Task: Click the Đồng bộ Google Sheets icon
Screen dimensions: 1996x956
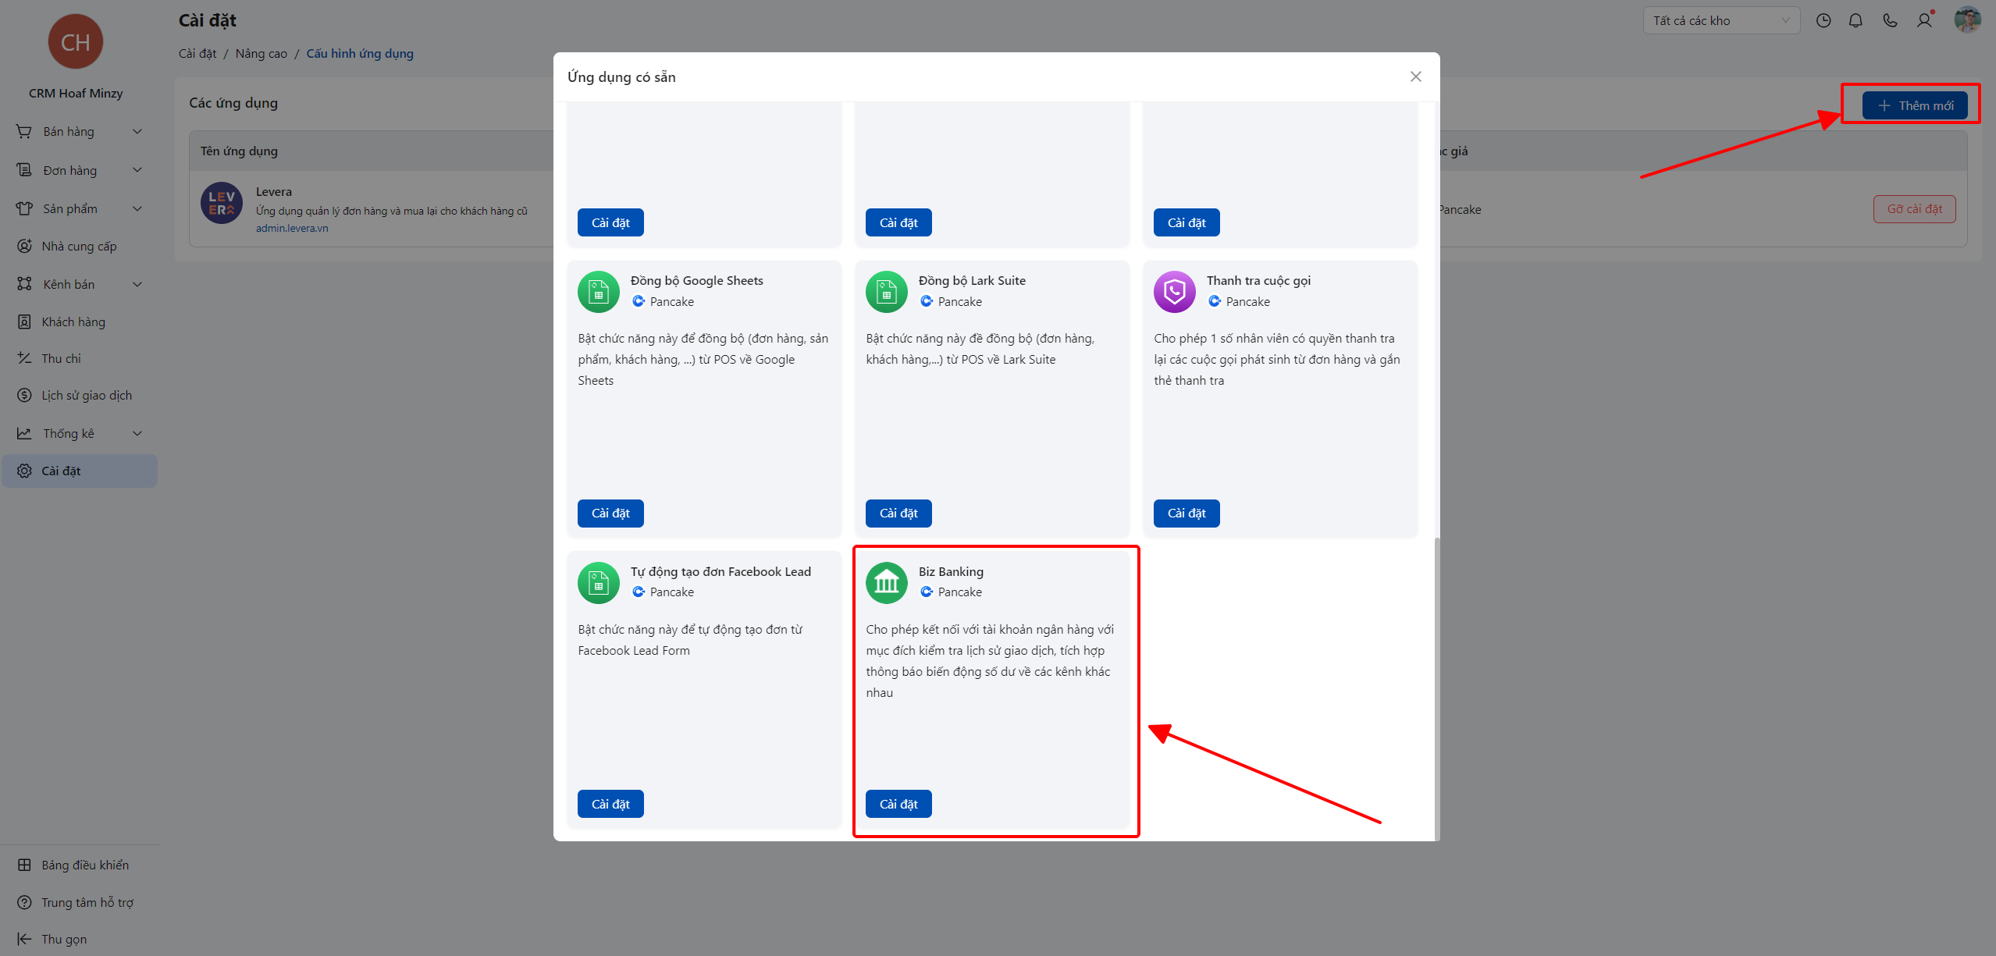Action: pyautogui.click(x=598, y=292)
